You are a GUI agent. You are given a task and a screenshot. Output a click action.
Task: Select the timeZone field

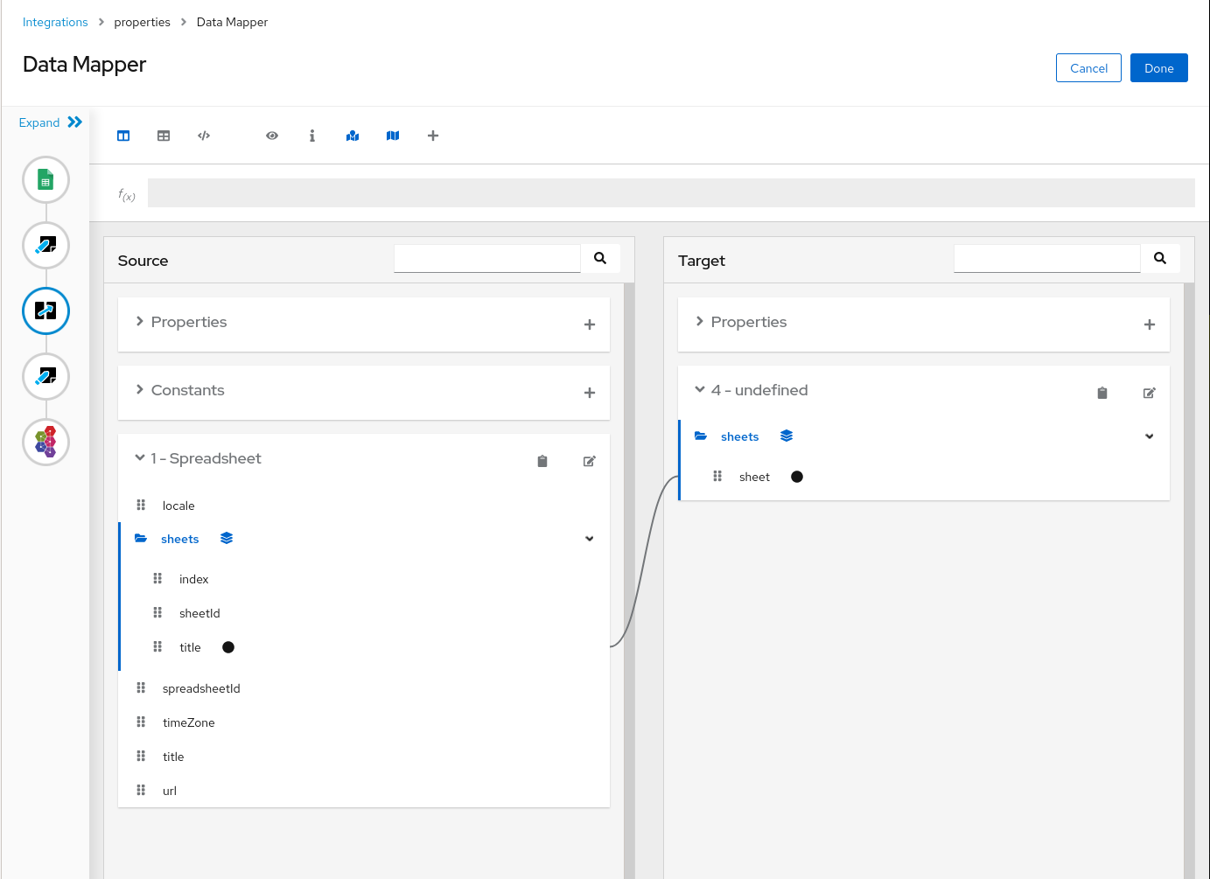tap(189, 722)
